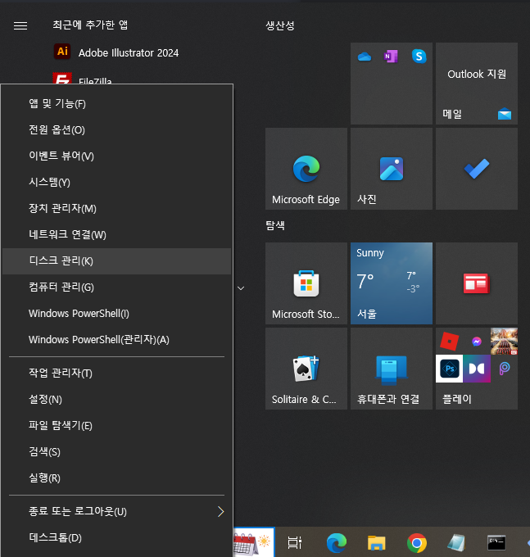The width and height of the screenshot is (530, 557).
Task: Open Microsoft Edge from the taskbar
Action: 337,542
